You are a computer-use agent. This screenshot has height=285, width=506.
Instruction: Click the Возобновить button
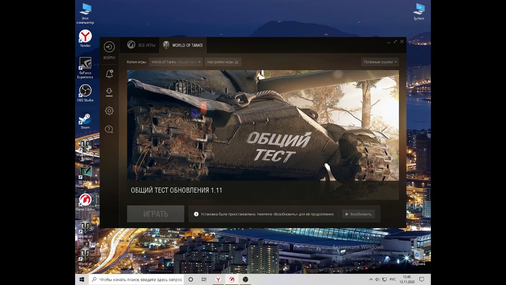(359, 214)
